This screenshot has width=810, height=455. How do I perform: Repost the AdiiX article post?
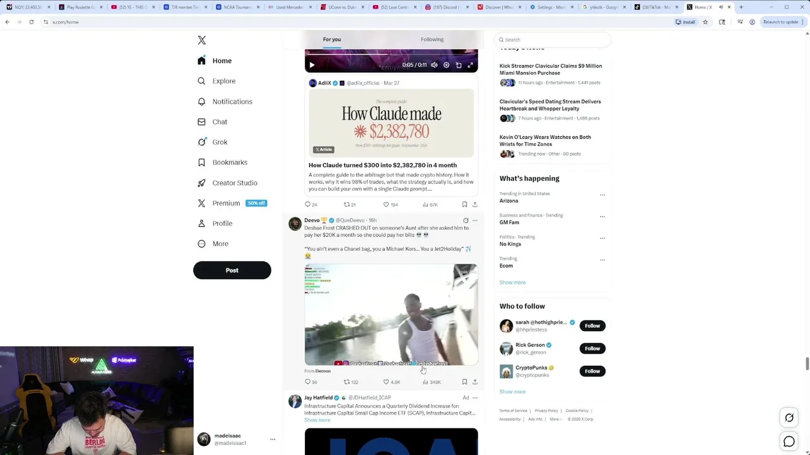349,204
